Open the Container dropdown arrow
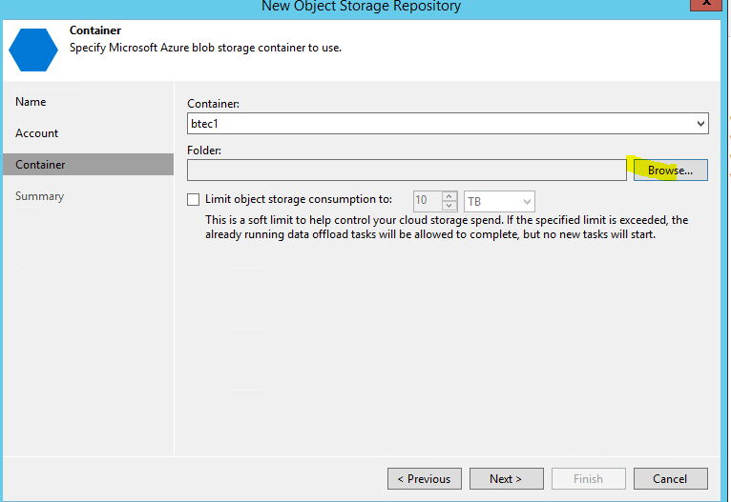The width and height of the screenshot is (731, 502). [x=700, y=124]
